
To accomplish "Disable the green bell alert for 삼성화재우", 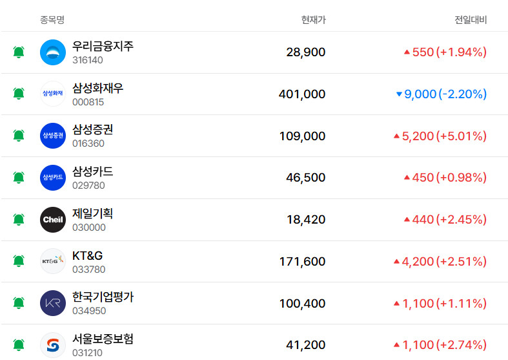I will 19,94.
